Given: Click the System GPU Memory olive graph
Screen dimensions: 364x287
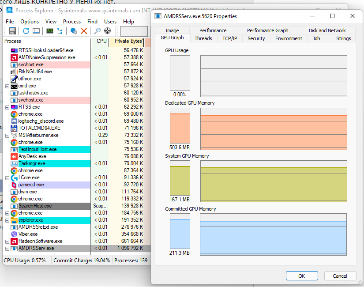Looking at the screenshot, I should [x=274, y=181].
